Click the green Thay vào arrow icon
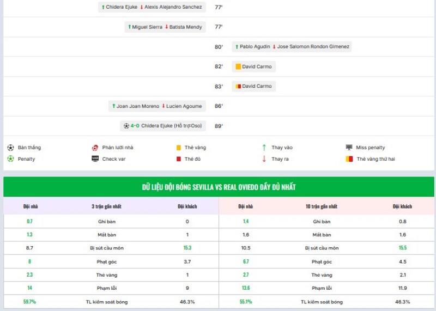Viewport: 436px width, 311px height. coord(264,148)
